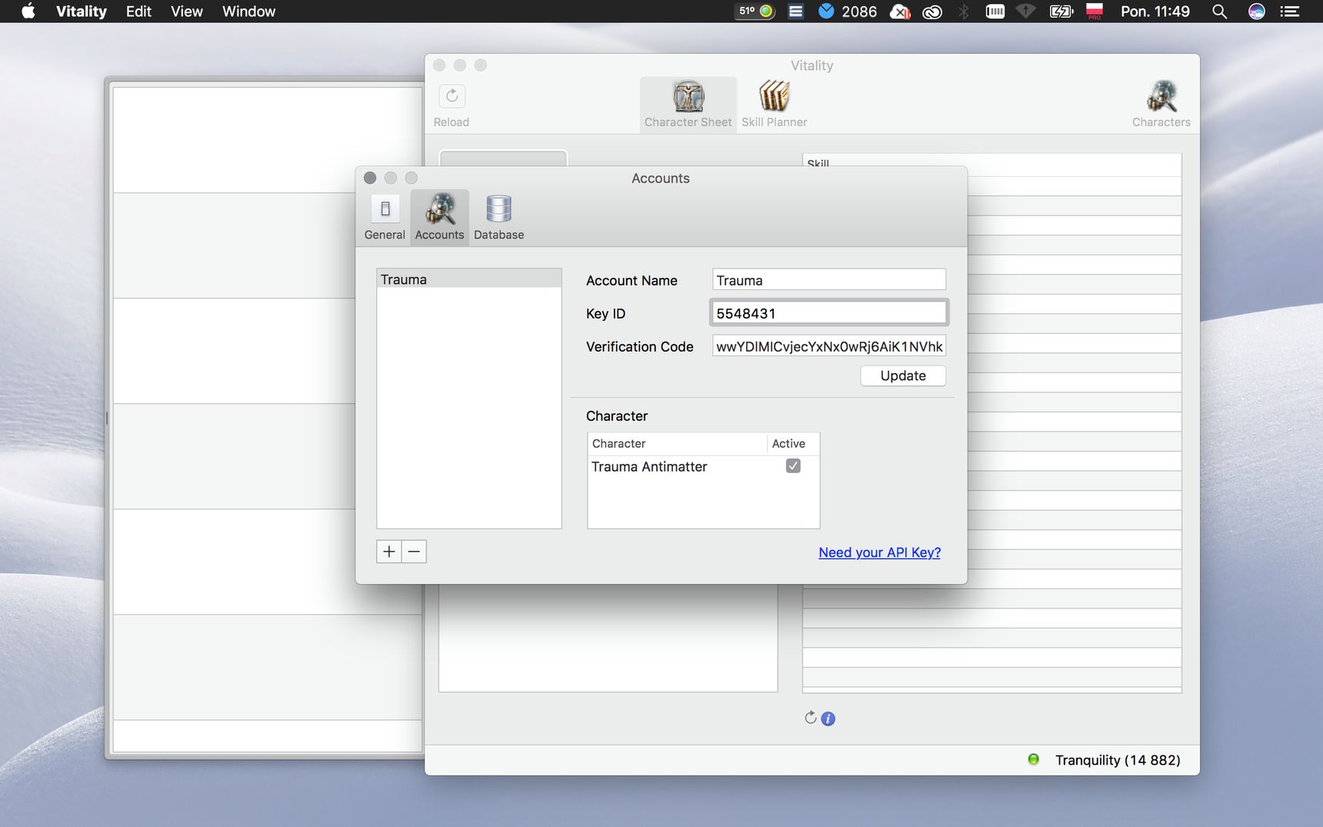The image size is (1323, 827).
Task: Click the Creative Cloud menu bar icon
Action: [x=932, y=12]
